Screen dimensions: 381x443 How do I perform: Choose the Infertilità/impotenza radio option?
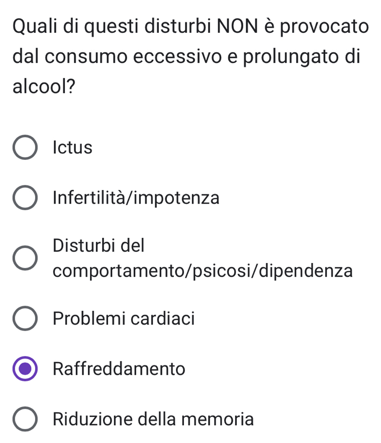pyautogui.click(x=25, y=198)
